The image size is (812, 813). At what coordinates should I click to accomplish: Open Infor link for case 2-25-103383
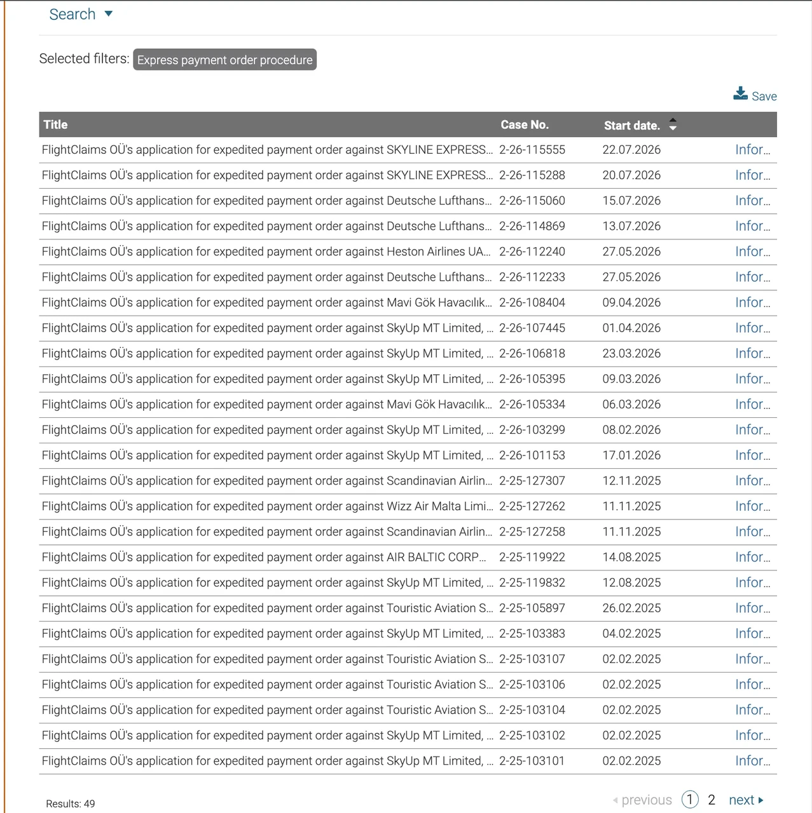click(752, 633)
